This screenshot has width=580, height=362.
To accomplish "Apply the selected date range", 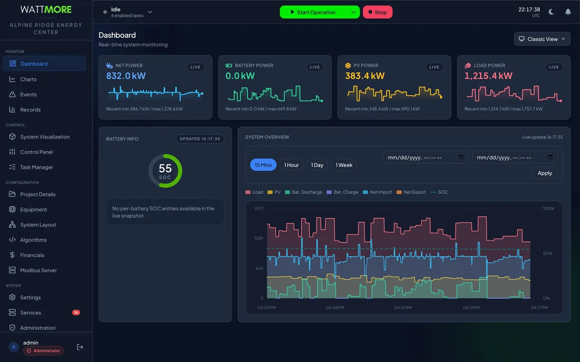I will [545, 173].
